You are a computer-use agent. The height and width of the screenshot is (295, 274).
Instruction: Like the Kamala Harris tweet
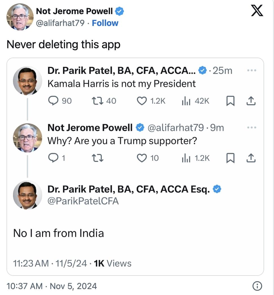[142, 101]
